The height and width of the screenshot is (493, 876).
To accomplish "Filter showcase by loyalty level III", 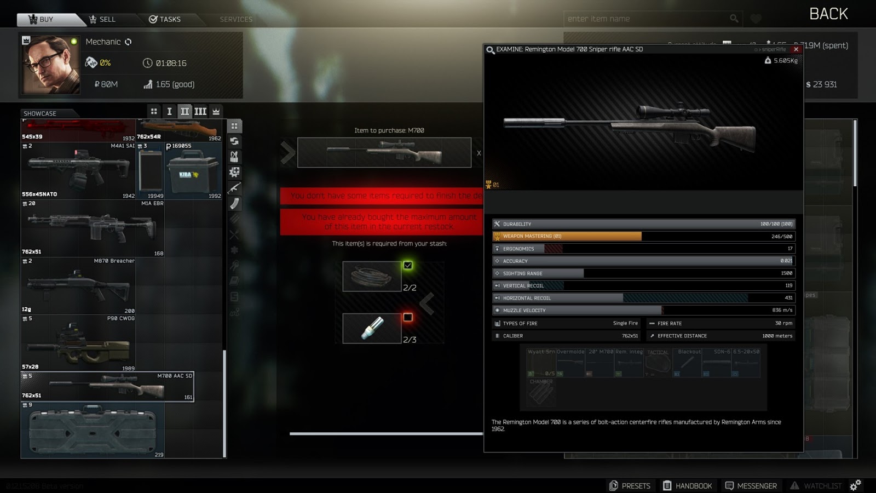I will point(200,111).
